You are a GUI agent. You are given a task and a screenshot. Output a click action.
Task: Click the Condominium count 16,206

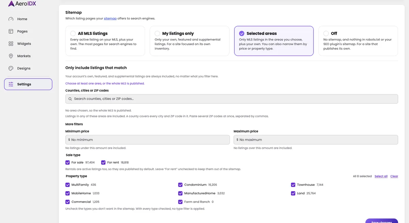tap(213, 185)
